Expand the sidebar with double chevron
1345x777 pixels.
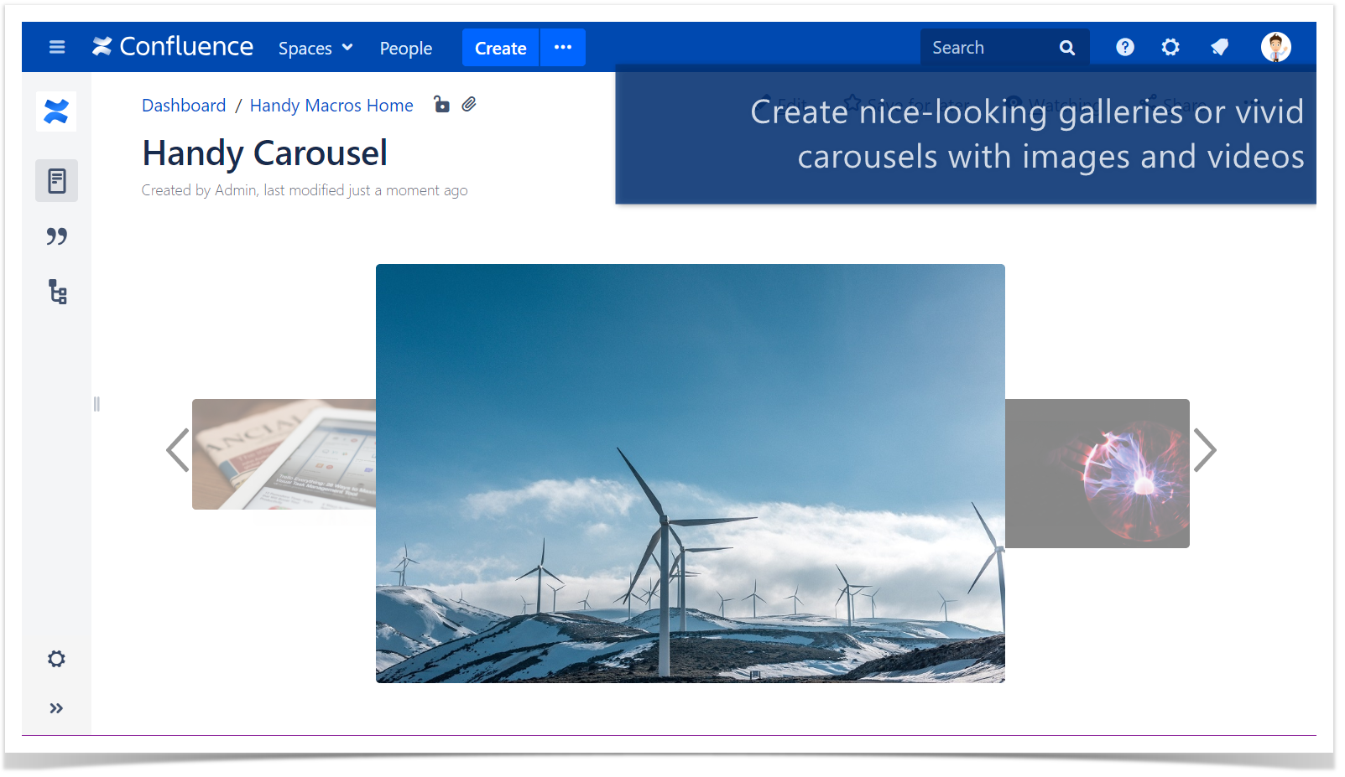tap(56, 708)
